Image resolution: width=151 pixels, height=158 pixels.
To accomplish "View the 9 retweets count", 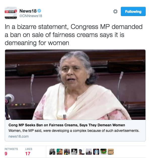I will 6,153.
